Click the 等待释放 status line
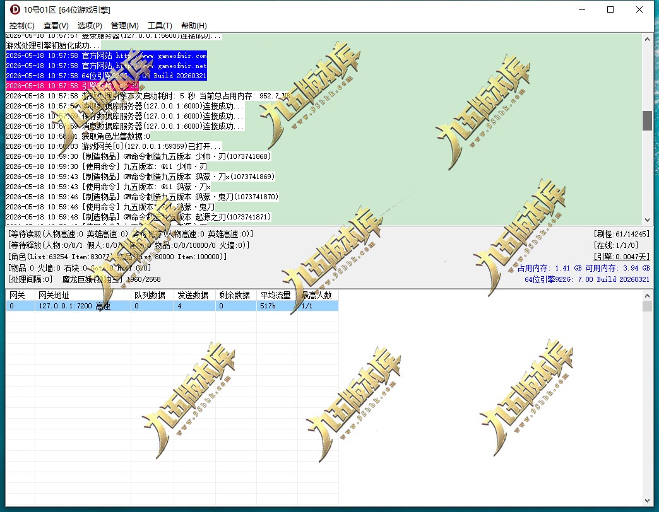The image size is (659, 512). (x=129, y=245)
